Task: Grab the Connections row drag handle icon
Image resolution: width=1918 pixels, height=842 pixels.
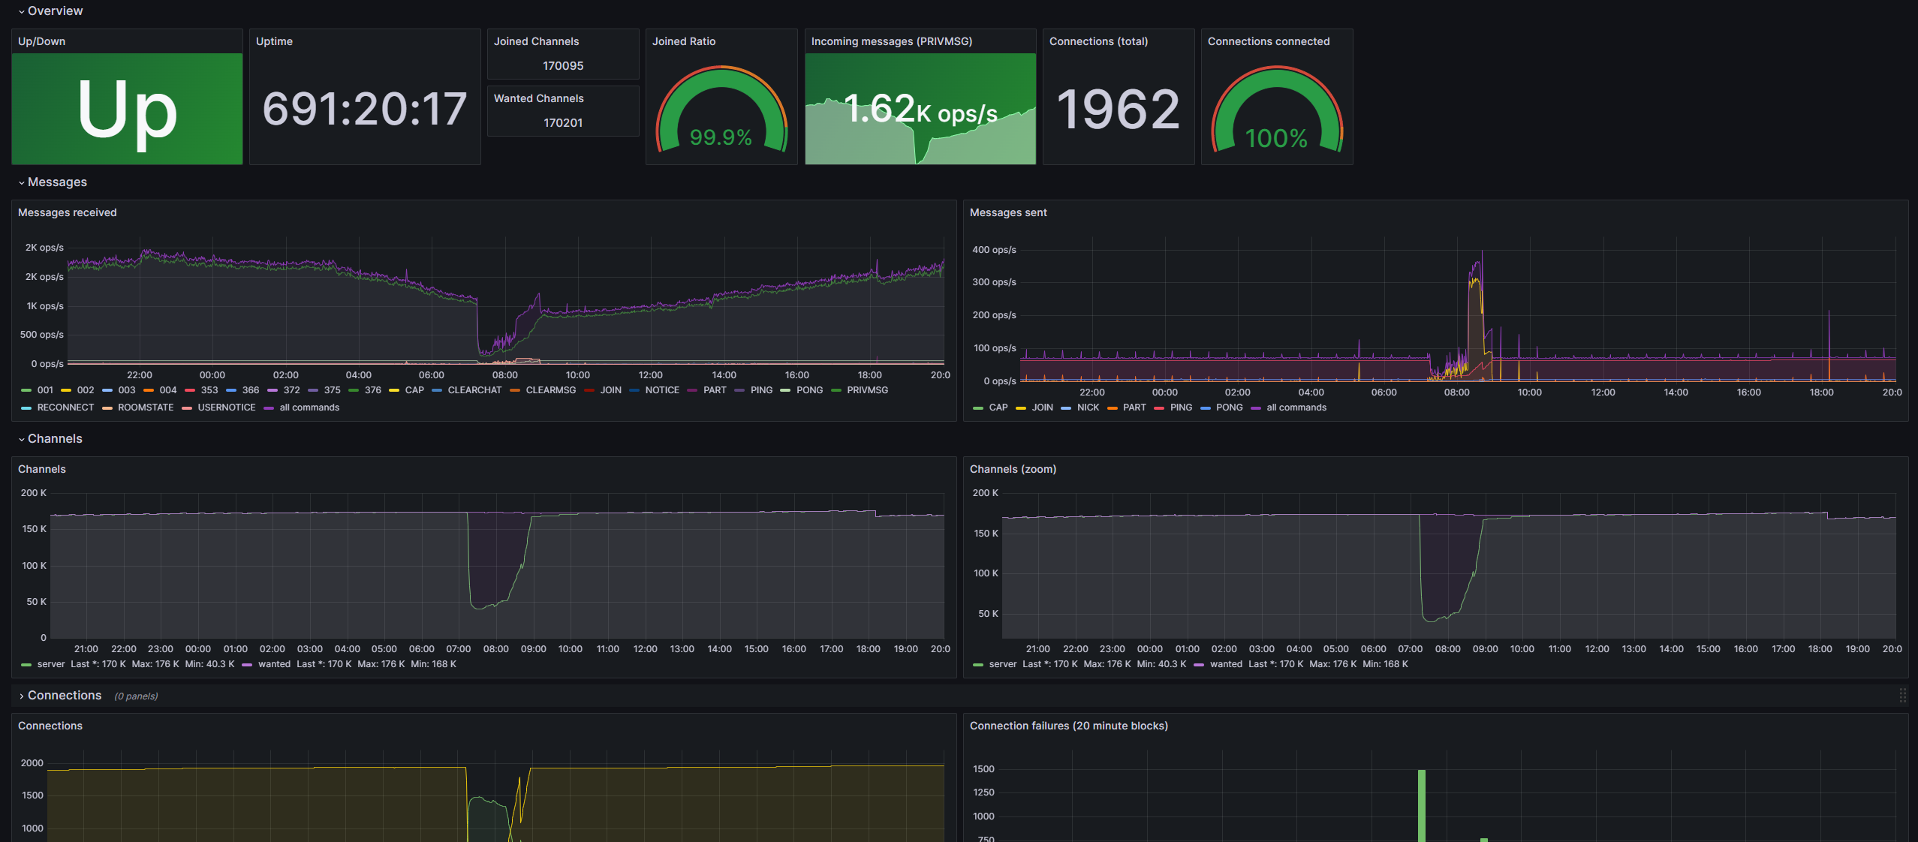Action: (x=1902, y=696)
